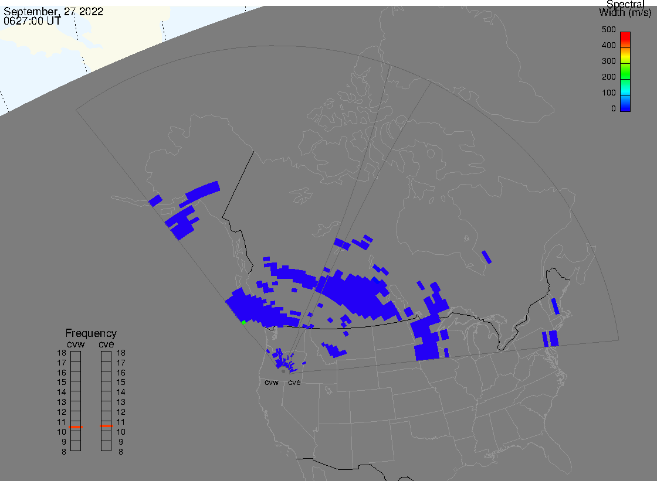The width and height of the screenshot is (657, 481).
Task: Click the green data pixel near coast
Action: coord(243,322)
